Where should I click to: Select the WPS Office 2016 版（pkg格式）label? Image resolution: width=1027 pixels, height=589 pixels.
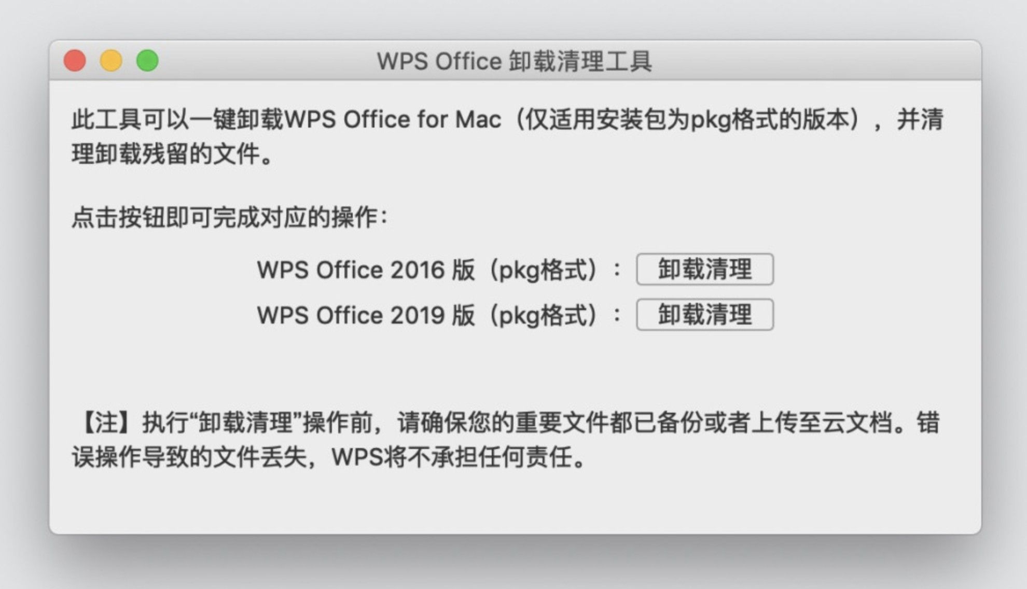click(429, 270)
